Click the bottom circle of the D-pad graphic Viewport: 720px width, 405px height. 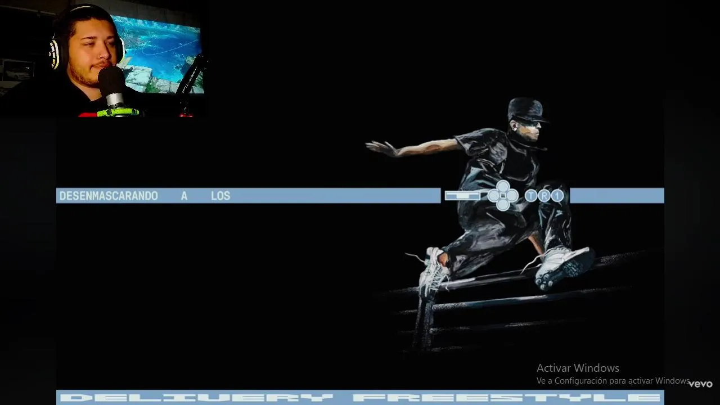(503, 205)
